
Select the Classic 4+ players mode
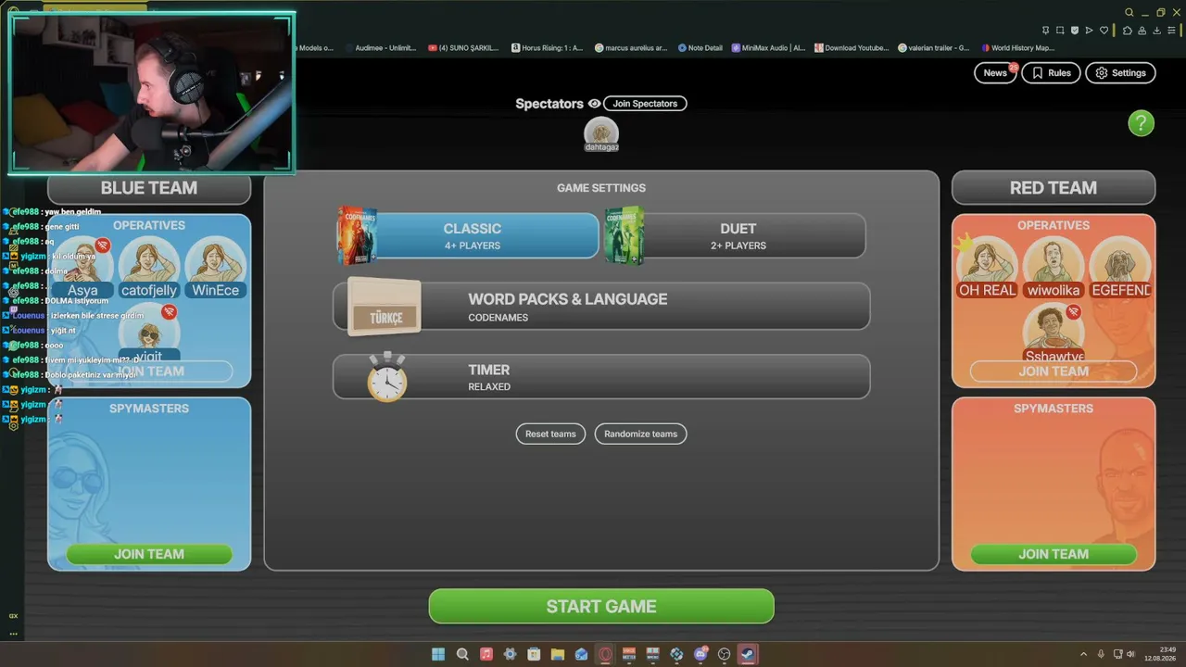tap(468, 236)
